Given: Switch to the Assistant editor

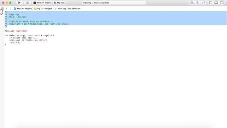Looking at the screenshot, I should pos(198,2).
